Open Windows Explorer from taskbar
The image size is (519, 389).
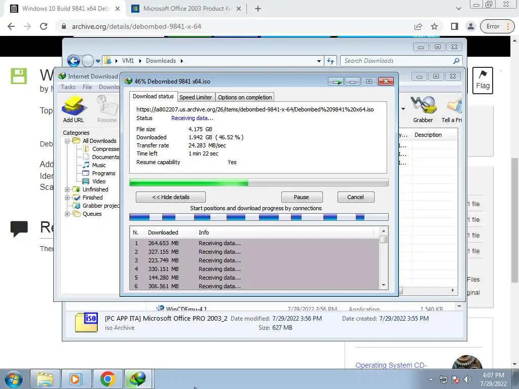(x=45, y=379)
